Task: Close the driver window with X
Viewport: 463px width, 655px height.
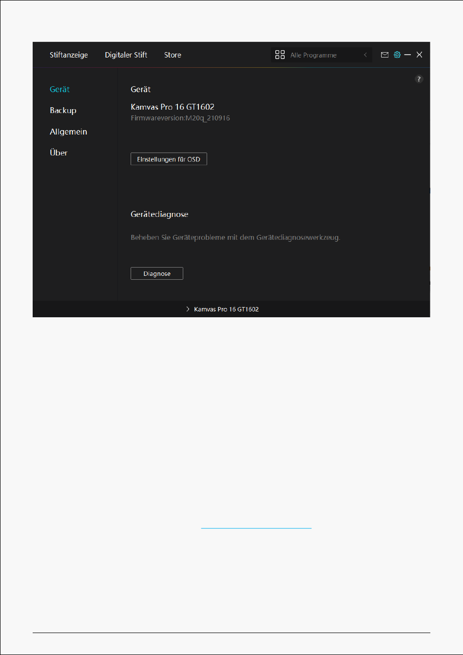Action: (x=419, y=55)
